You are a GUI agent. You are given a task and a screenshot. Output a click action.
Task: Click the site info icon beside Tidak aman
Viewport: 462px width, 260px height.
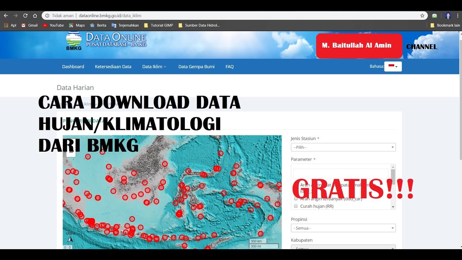(47, 16)
